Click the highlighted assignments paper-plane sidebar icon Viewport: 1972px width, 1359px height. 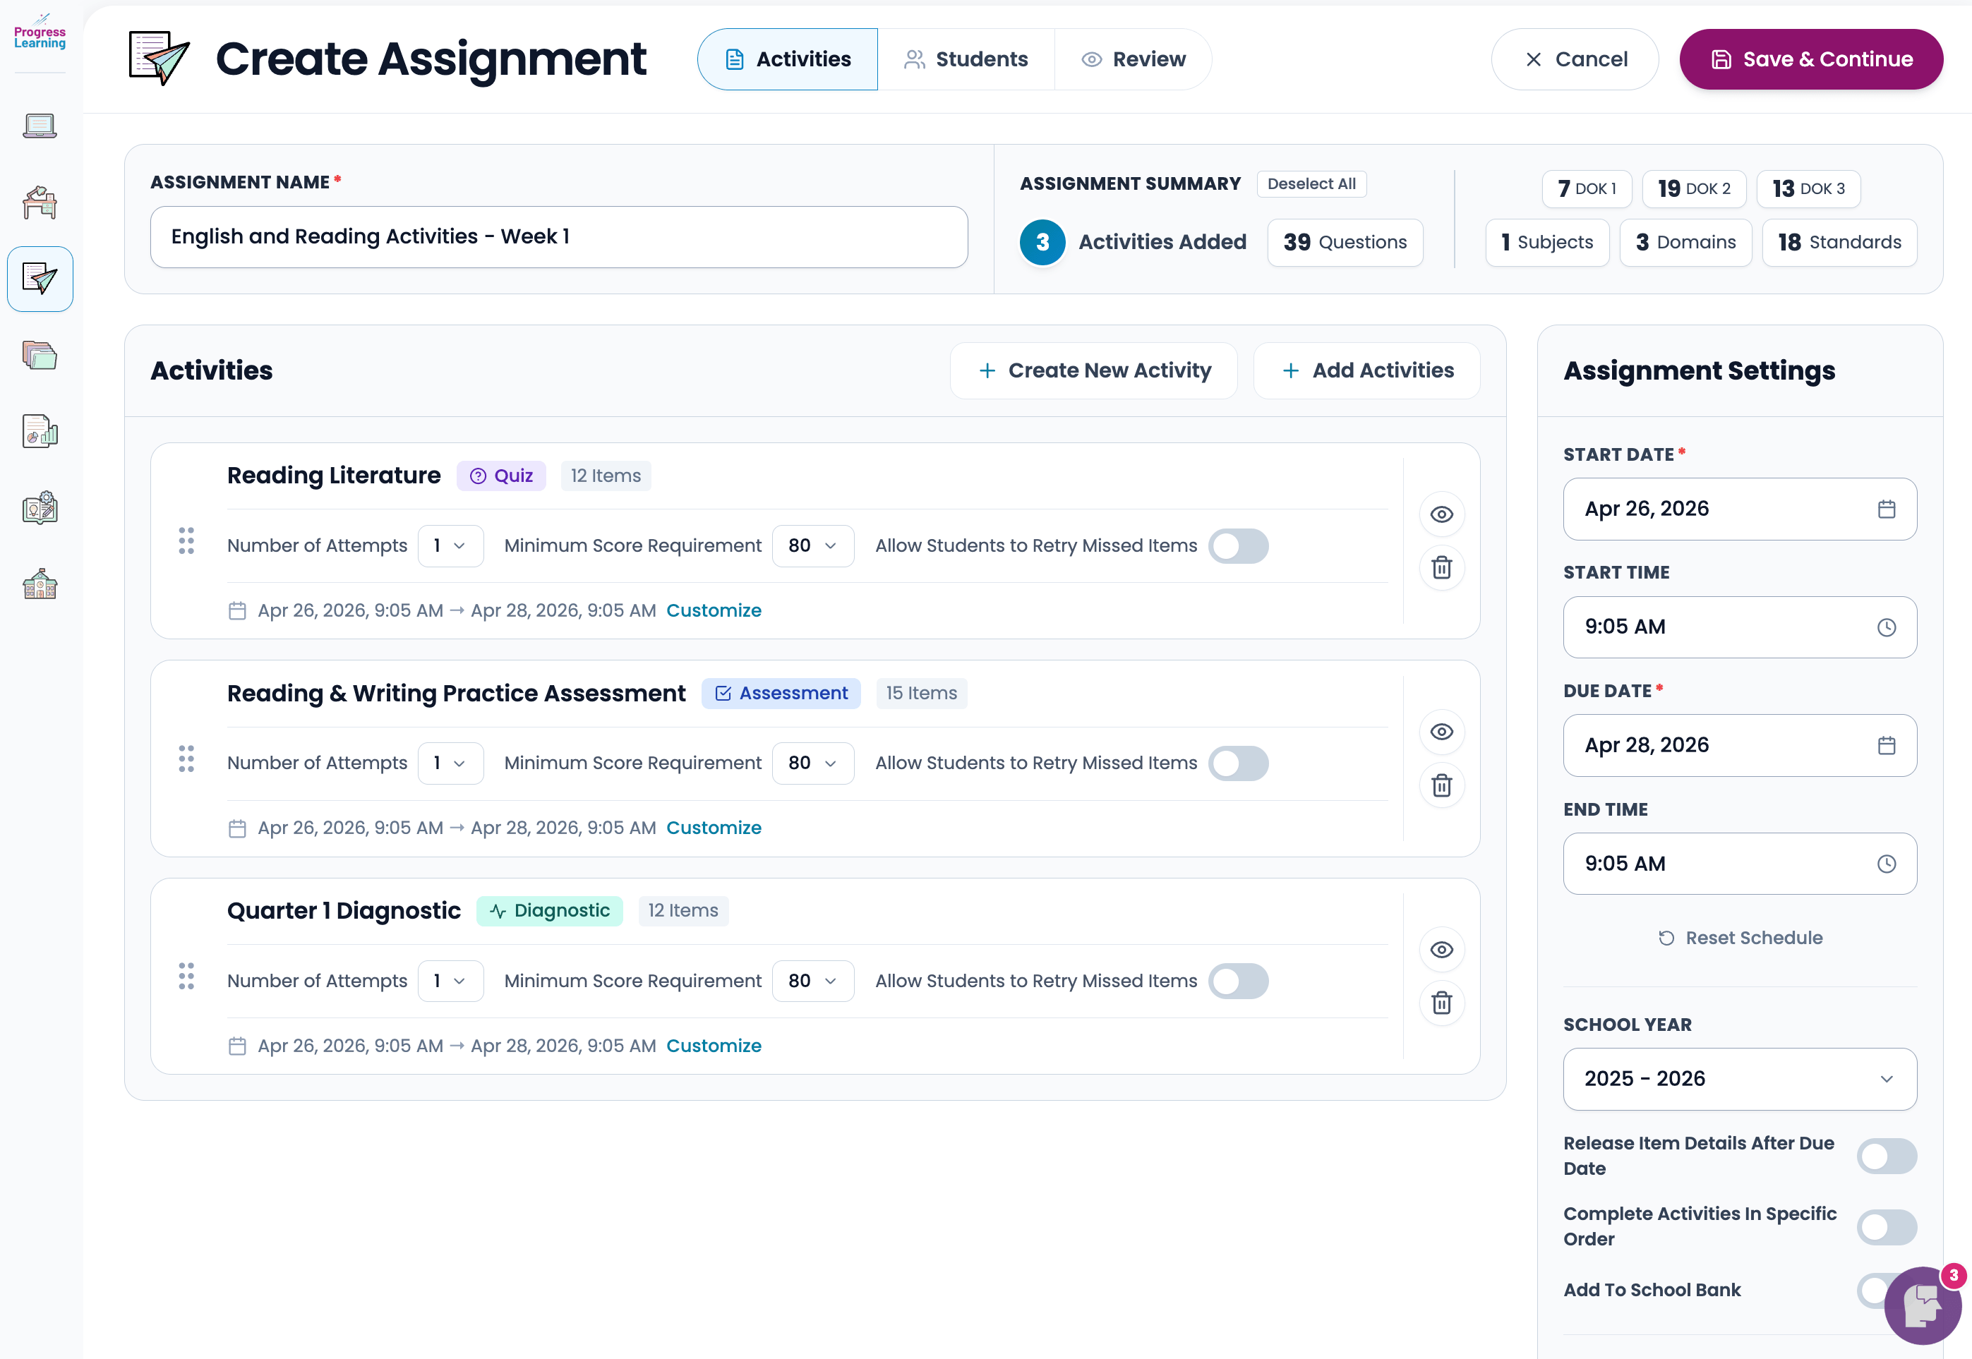pos(40,279)
